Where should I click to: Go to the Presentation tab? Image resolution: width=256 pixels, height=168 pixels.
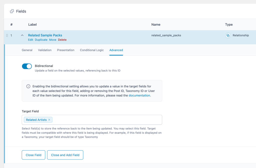66,50
